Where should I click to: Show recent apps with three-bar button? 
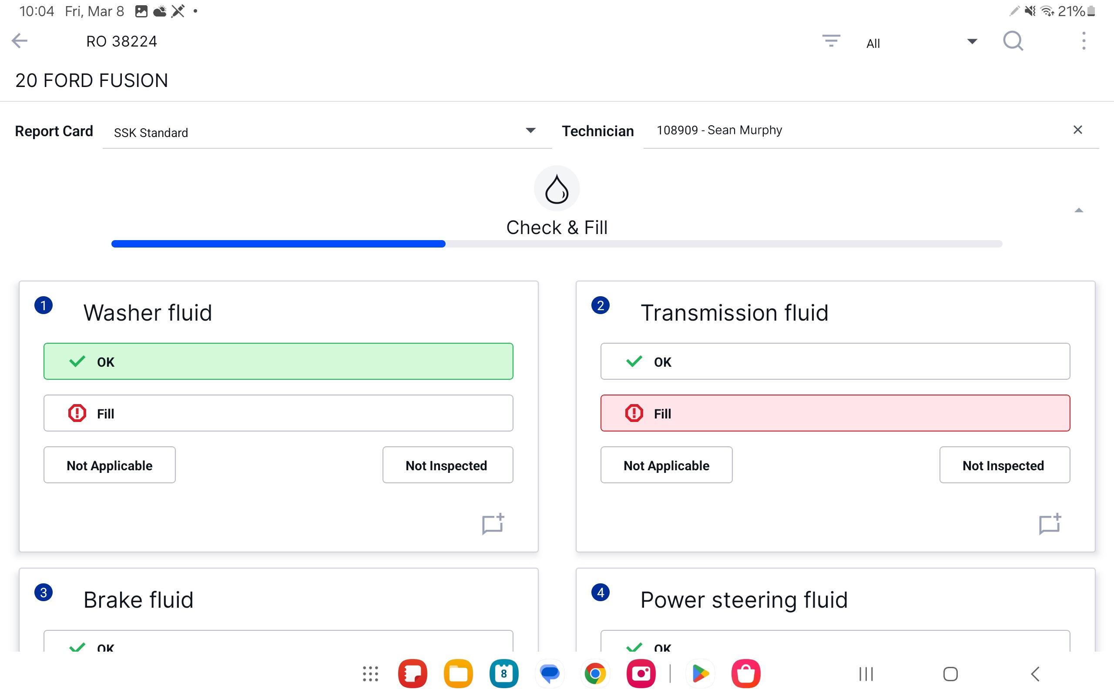866,674
